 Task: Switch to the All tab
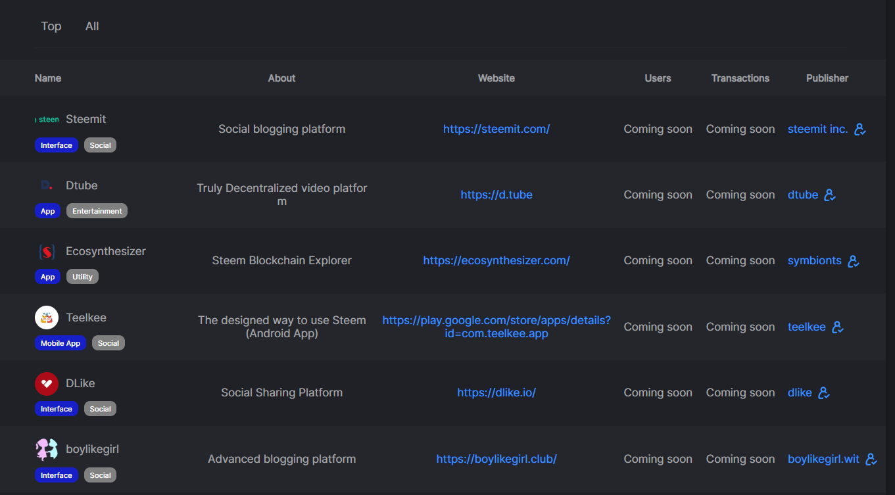click(92, 26)
